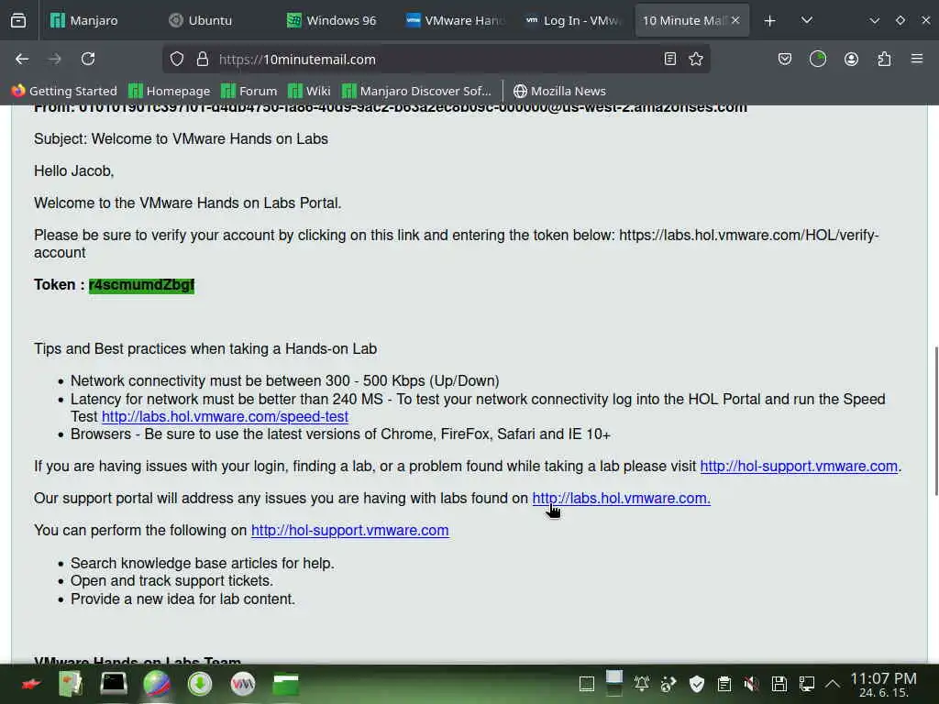Show site security padlock information
This screenshot has height=704, width=939.
(203, 59)
